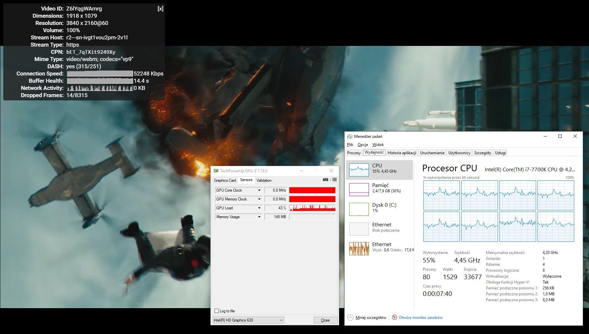Open the Procesy tab in Task Manager
The image size is (589, 334).
[354, 153]
